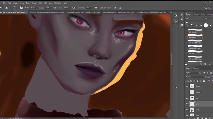
Task: Open the Window menu
Action: pos(58,3)
